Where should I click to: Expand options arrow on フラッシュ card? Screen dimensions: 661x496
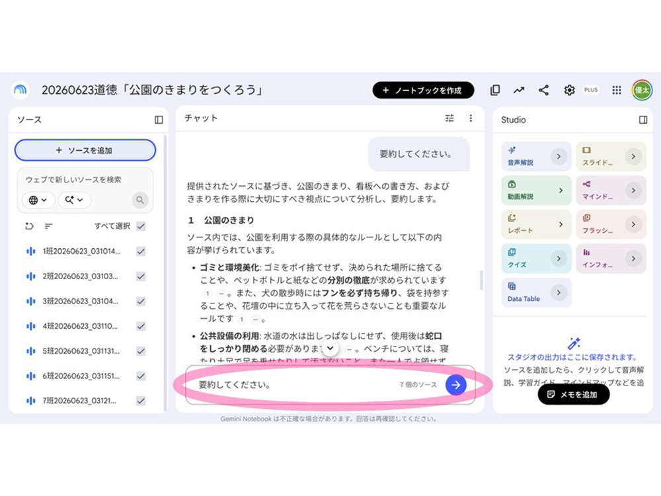pos(633,224)
